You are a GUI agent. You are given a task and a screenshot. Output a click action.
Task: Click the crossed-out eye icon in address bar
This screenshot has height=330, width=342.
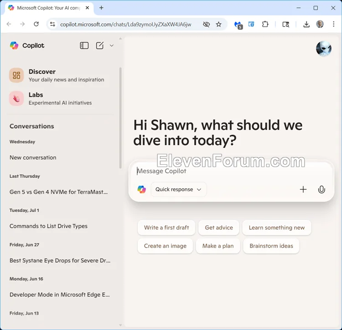(x=206, y=25)
